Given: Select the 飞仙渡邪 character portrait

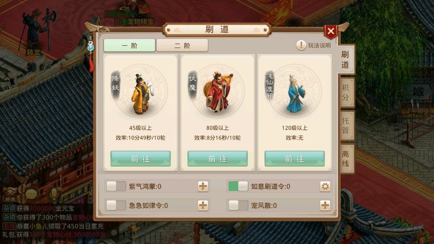Looking at the screenshot, I should (295, 92).
